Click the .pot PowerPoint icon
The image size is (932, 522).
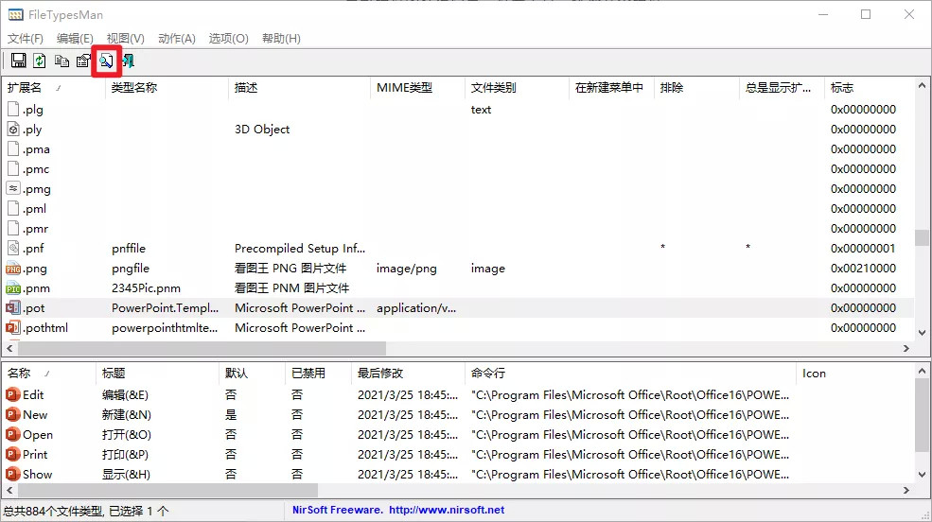click(13, 307)
